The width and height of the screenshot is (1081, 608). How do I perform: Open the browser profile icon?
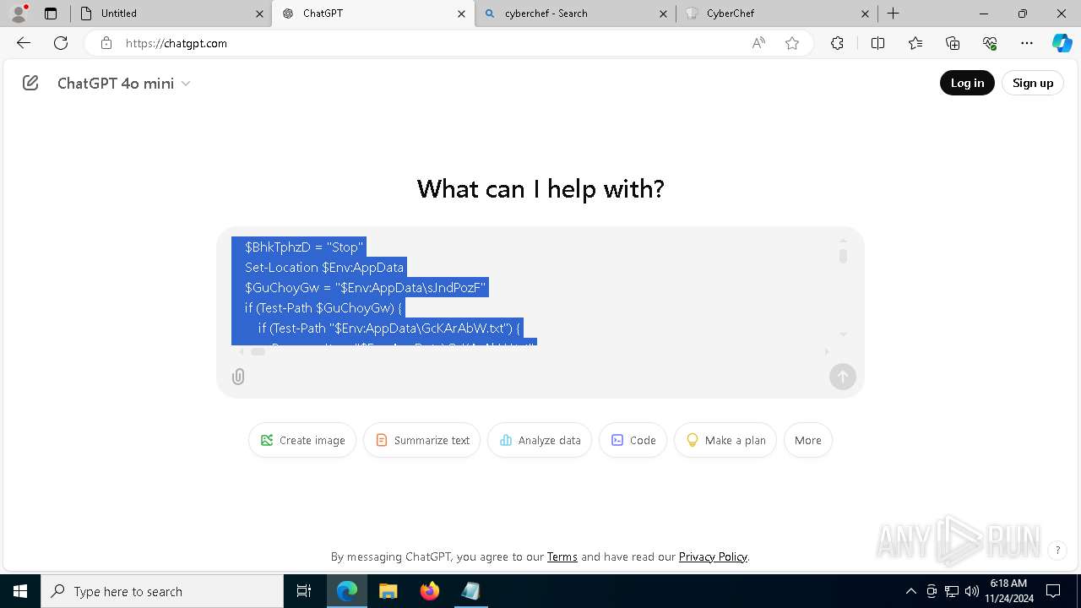click(x=19, y=14)
